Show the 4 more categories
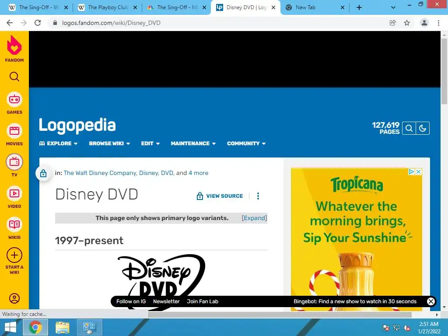The height and width of the screenshot is (336, 448). 198,173
